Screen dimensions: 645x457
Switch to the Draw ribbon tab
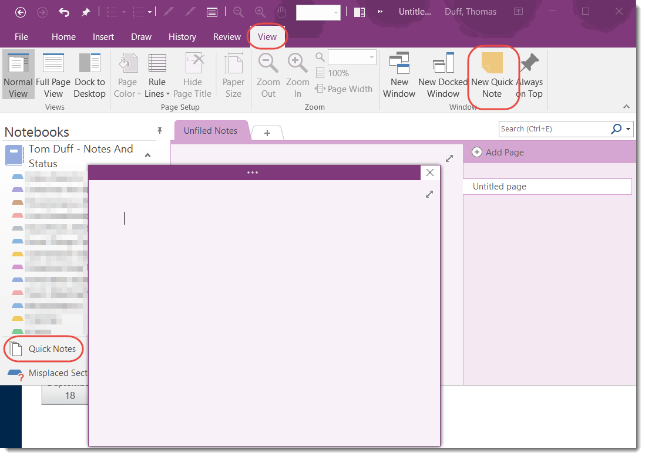[141, 36]
